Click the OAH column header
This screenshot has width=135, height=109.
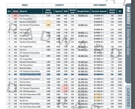66,11
